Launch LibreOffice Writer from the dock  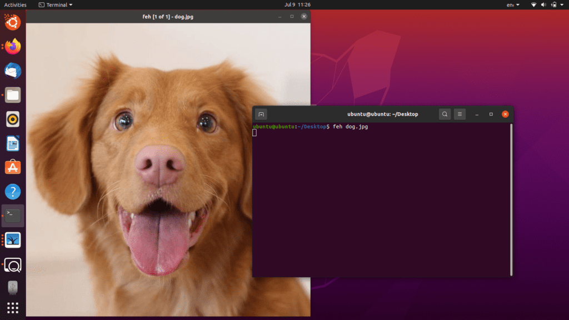click(12, 143)
